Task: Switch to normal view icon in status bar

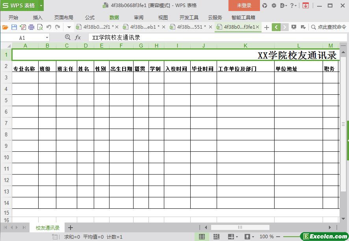Action: (x=202, y=237)
